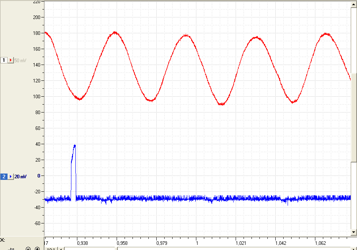Select channel 2 blue number box
The image size is (357, 250).
(x=4, y=177)
